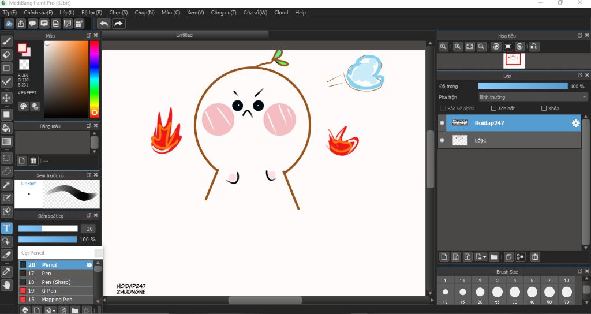Enable the Khóa lock checkbox
Viewport: 591px width, 314px height.
coord(544,108)
